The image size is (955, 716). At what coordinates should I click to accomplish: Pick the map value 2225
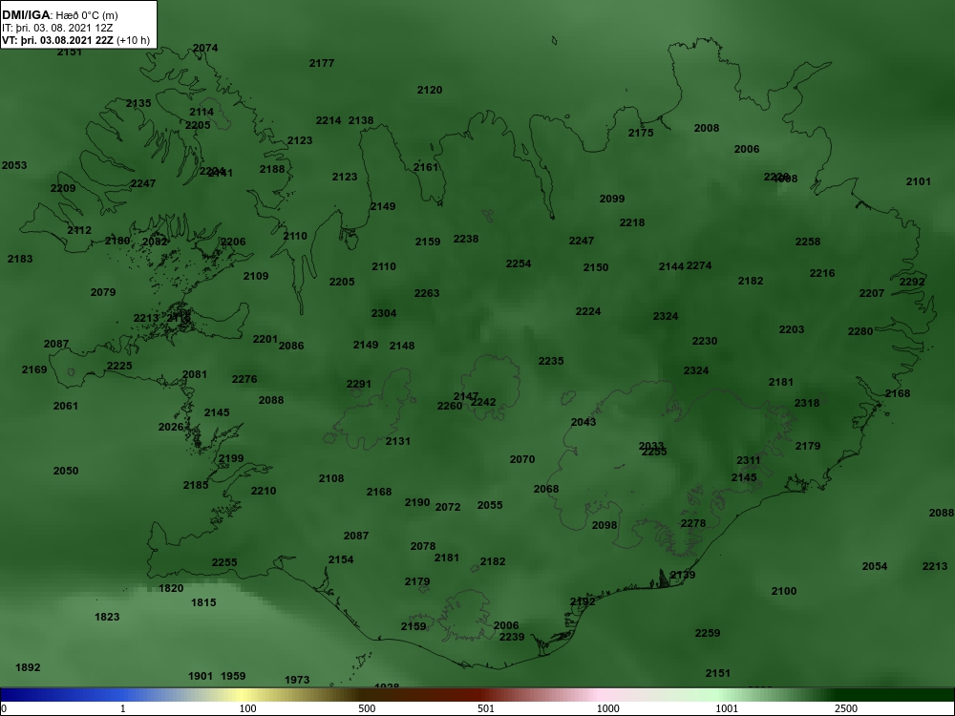click(x=119, y=366)
